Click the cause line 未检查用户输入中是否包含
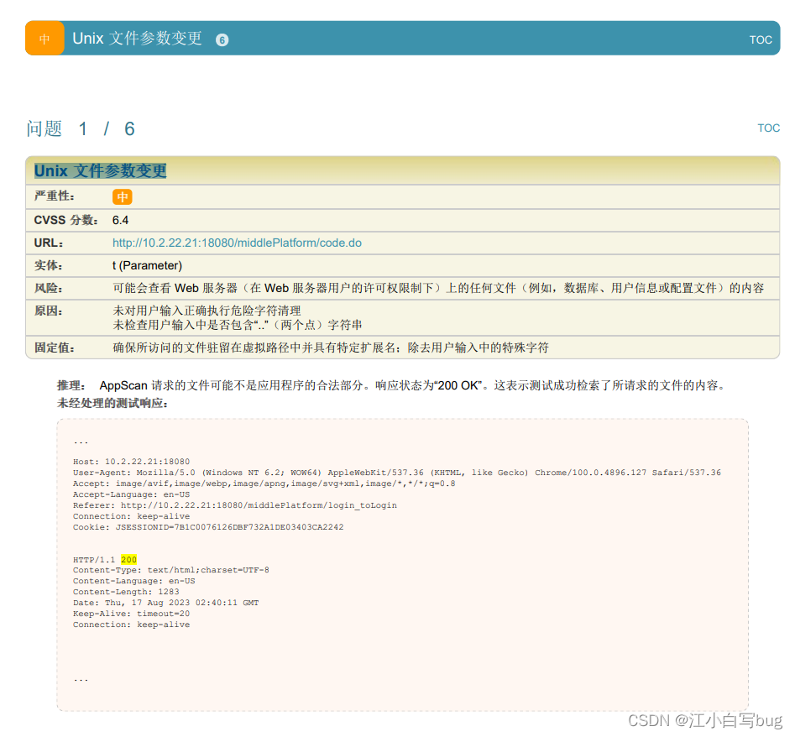 tap(238, 325)
